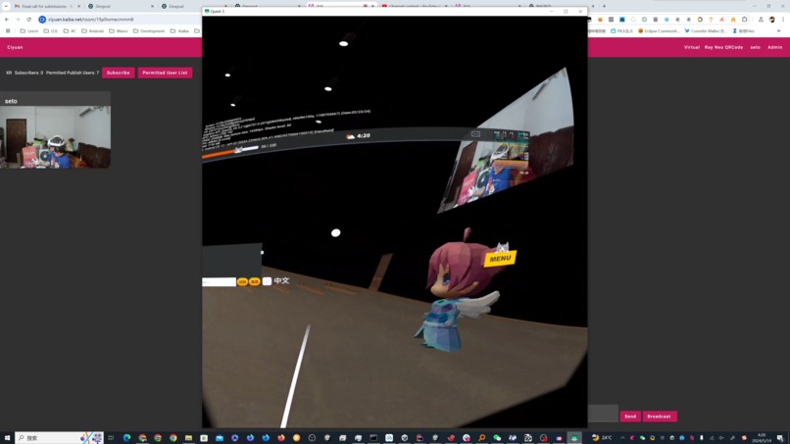Open the Eclipse Community bookmark

(659, 30)
